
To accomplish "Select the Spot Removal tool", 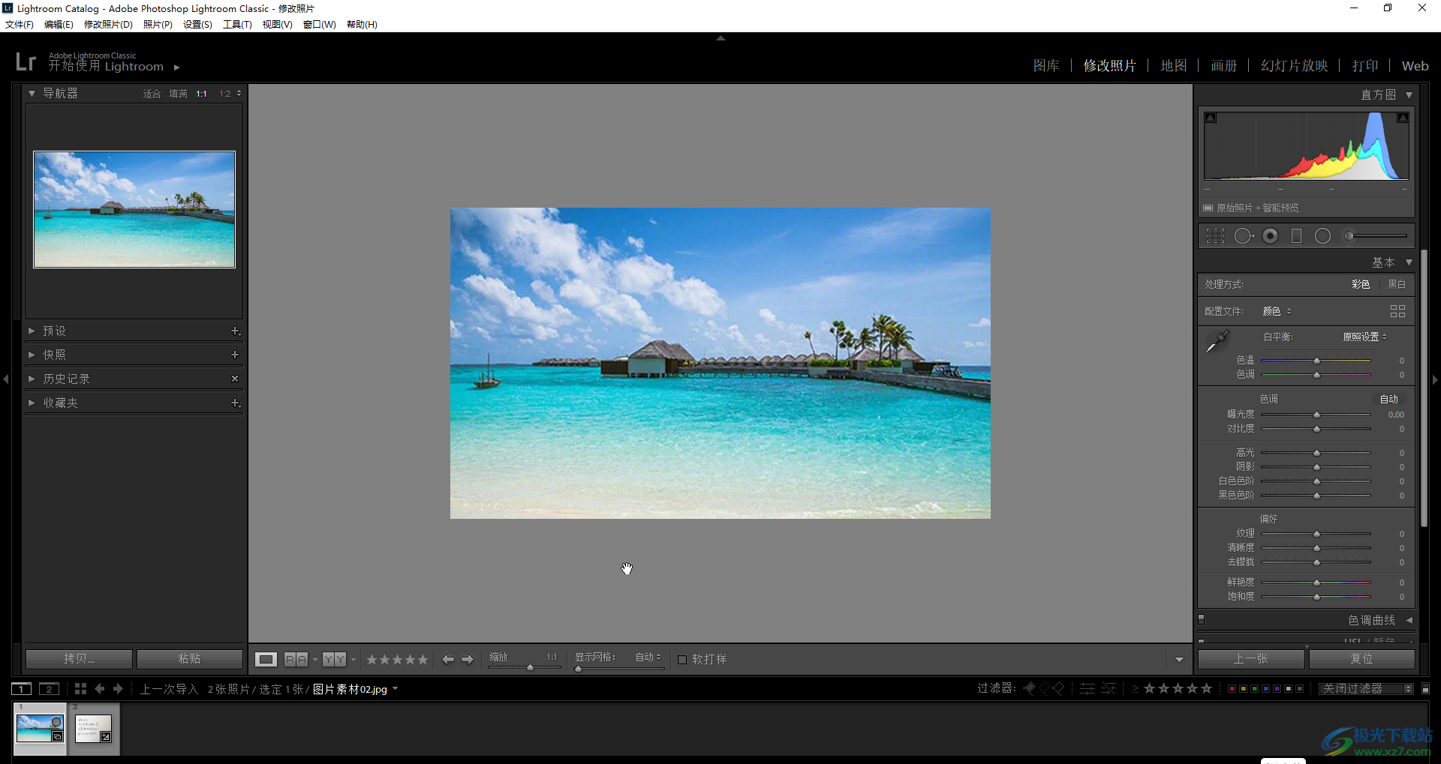I will [x=1244, y=236].
